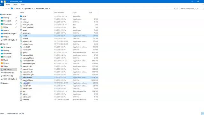Select the file named adrci.sym
Image resolution: width=204 pixels, height=115 pixels.
26,22
